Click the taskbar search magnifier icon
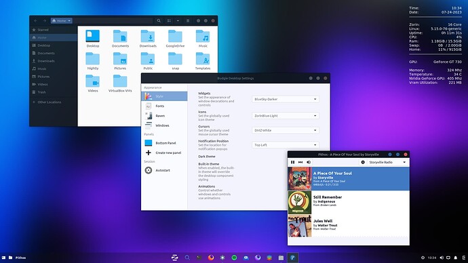Screen dimensions: 468x263 pos(187,258)
